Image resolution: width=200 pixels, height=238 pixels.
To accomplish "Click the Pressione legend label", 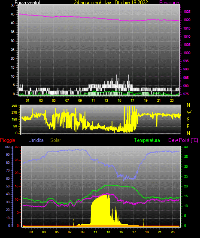I will pos(169,3).
